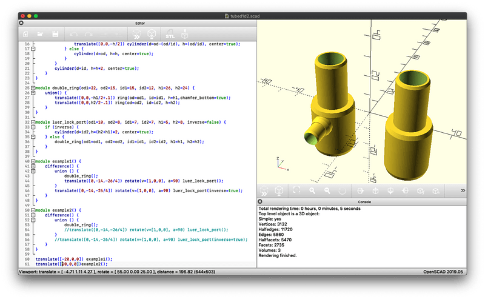The image size is (485, 299).
Task: Close the Editor panel with its X button
Action: pyautogui.click(x=21, y=23)
